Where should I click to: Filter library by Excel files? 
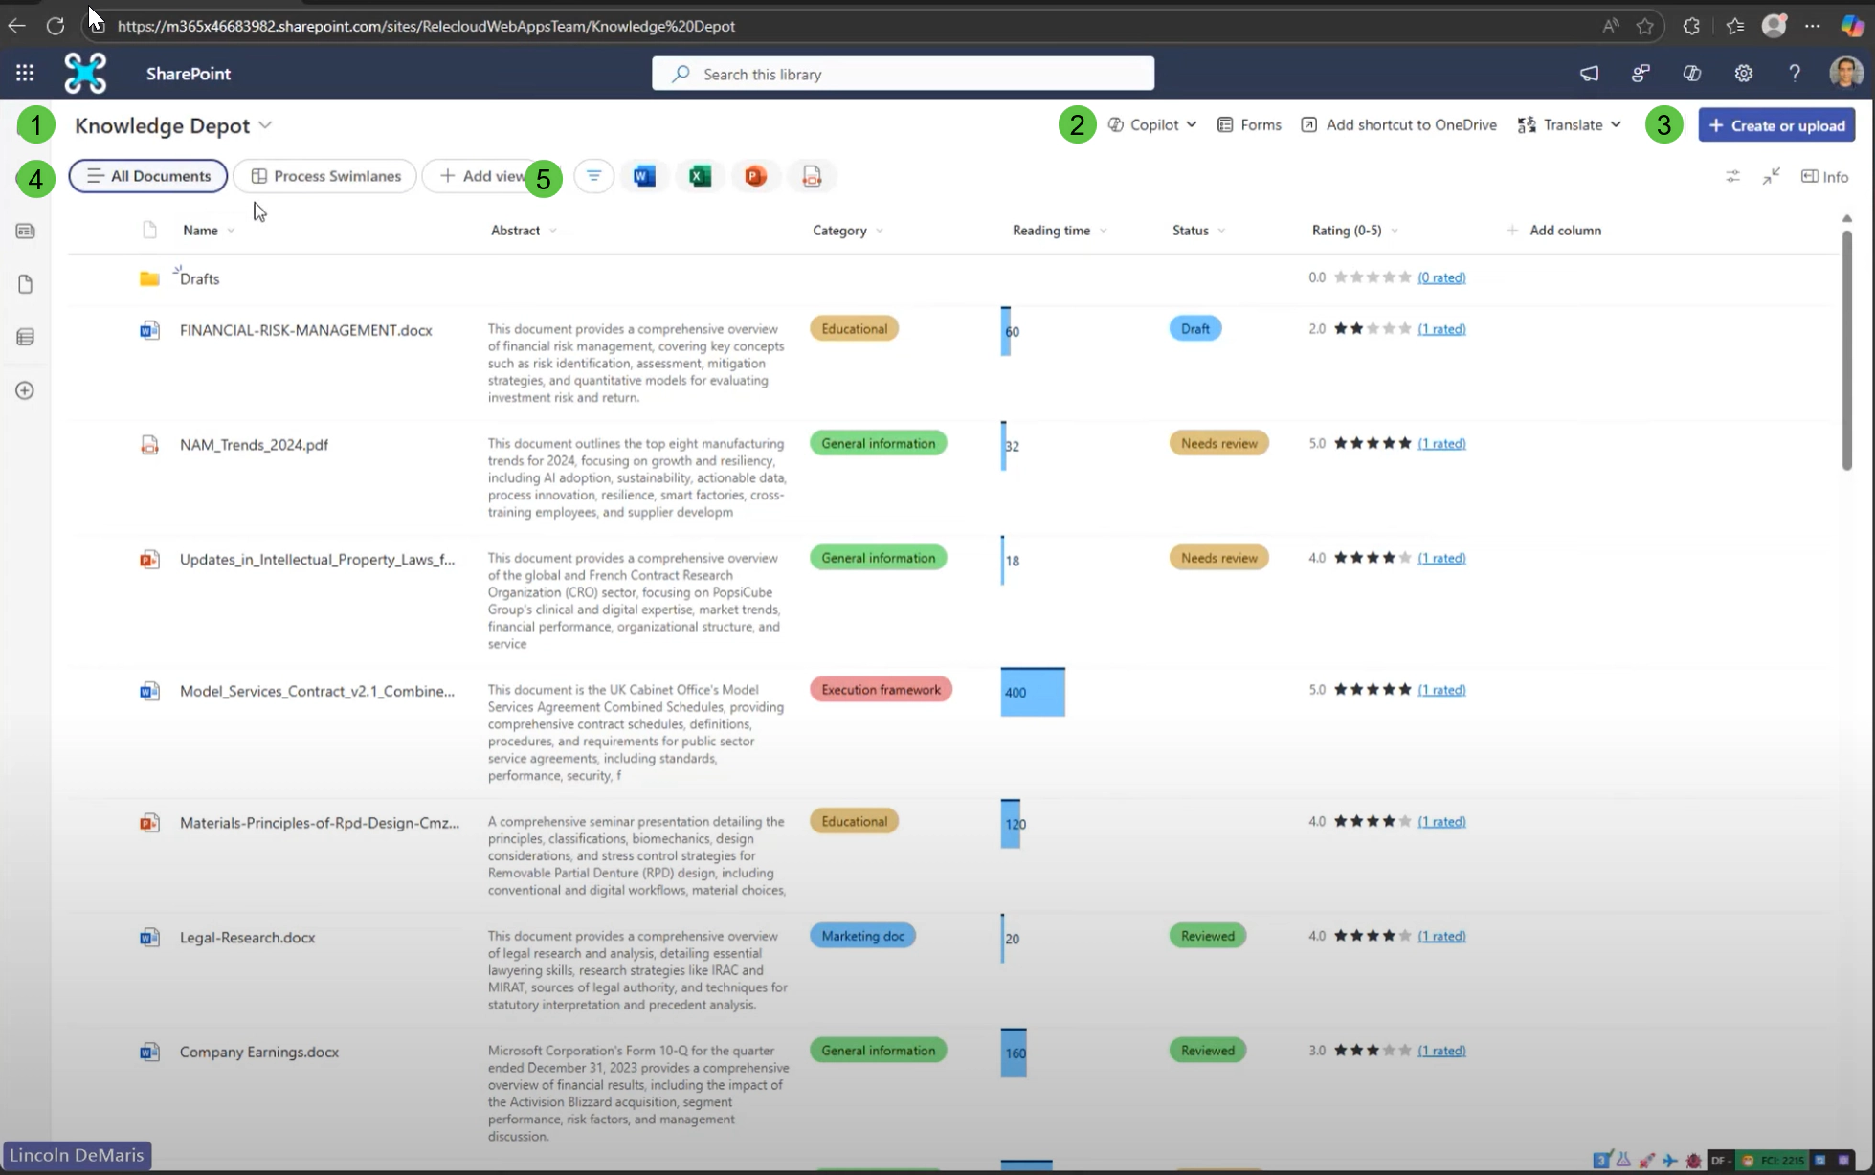coord(700,176)
